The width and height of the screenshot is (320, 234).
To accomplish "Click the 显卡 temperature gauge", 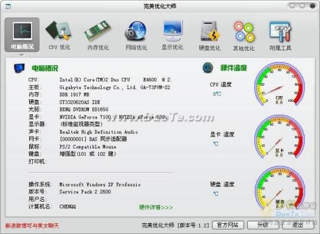I will pyautogui.click(x=279, y=136).
